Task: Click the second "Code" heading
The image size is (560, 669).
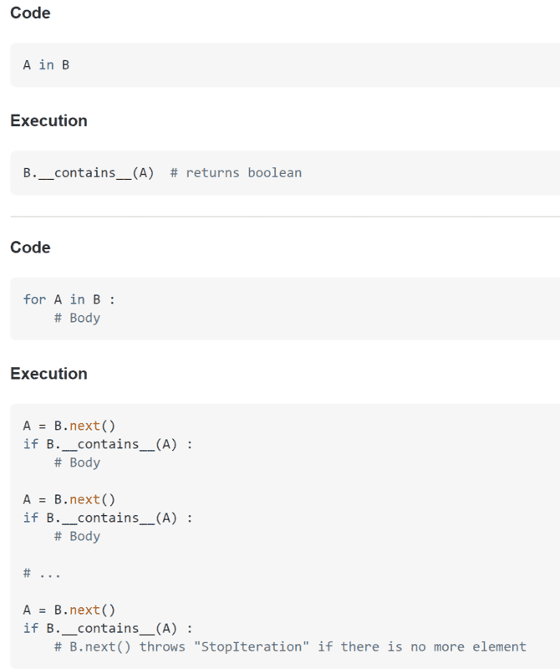Action: (x=30, y=248)
